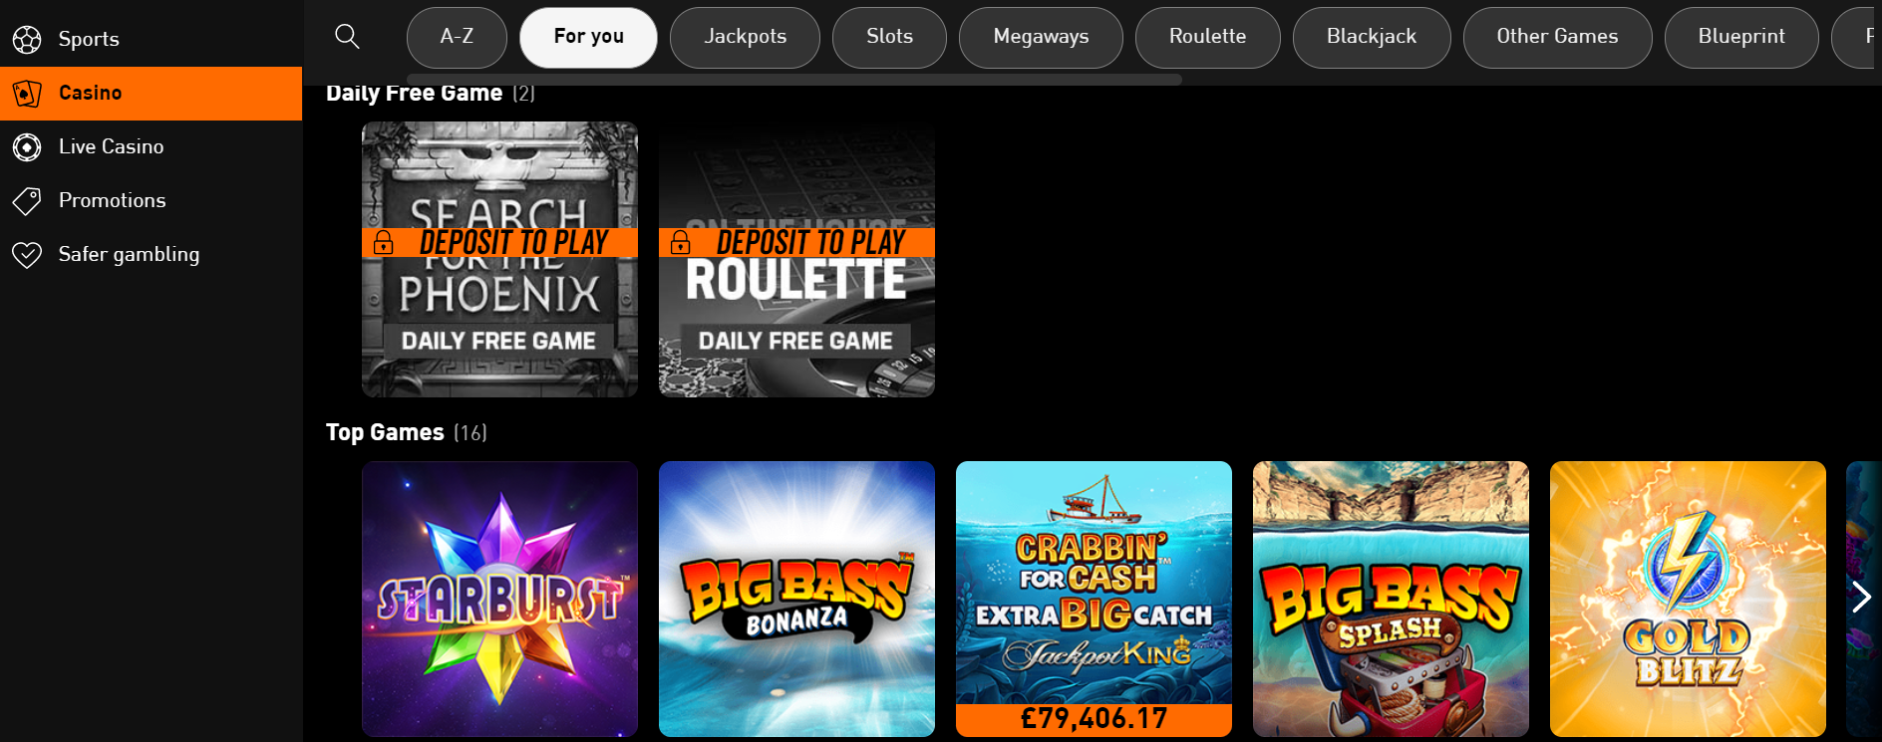The width and height of the screenshot is (1882, 742).
Task: Click the lock icon on Phoenix game
Action: (x=383, y=242)
